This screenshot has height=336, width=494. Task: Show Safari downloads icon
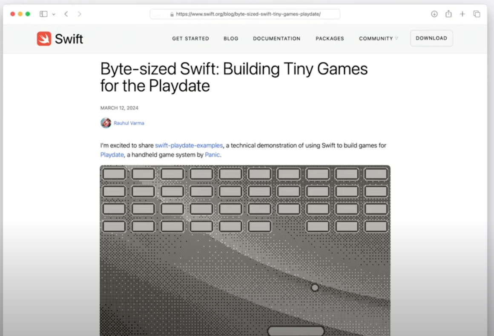pyautogui.click(x=434, y=14)
